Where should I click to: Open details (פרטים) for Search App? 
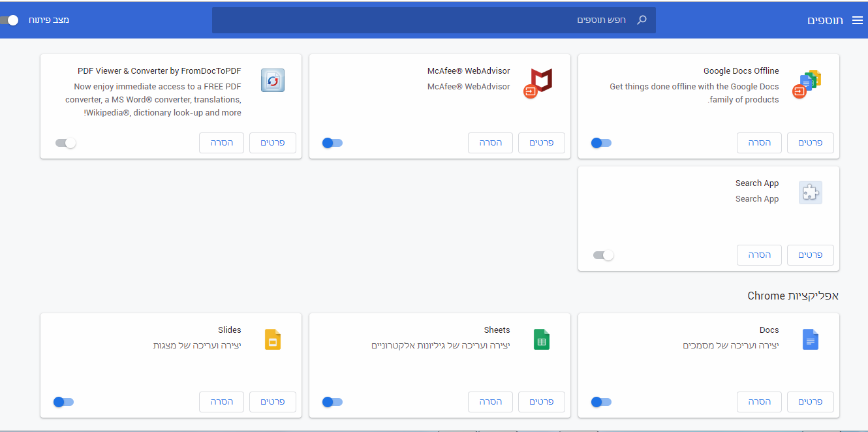[811, 255]
